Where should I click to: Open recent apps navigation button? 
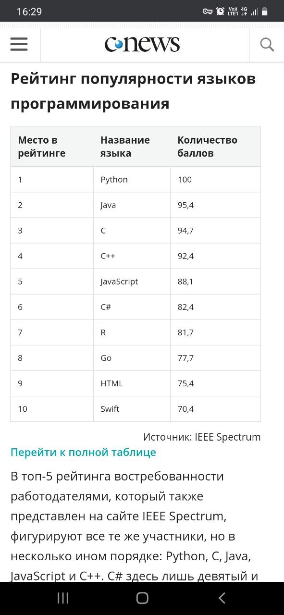click(x=63, y=598)
